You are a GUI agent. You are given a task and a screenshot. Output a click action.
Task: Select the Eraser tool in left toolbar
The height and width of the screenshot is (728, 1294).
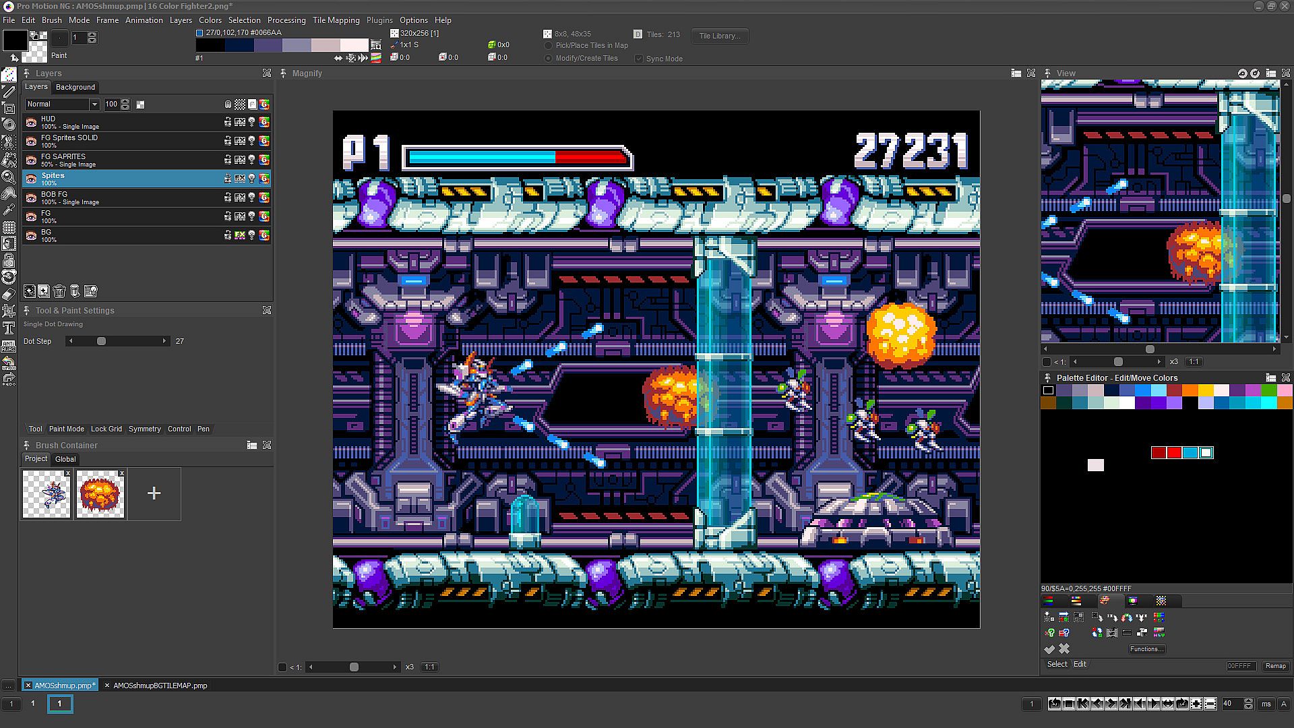[x=9, y=295]
